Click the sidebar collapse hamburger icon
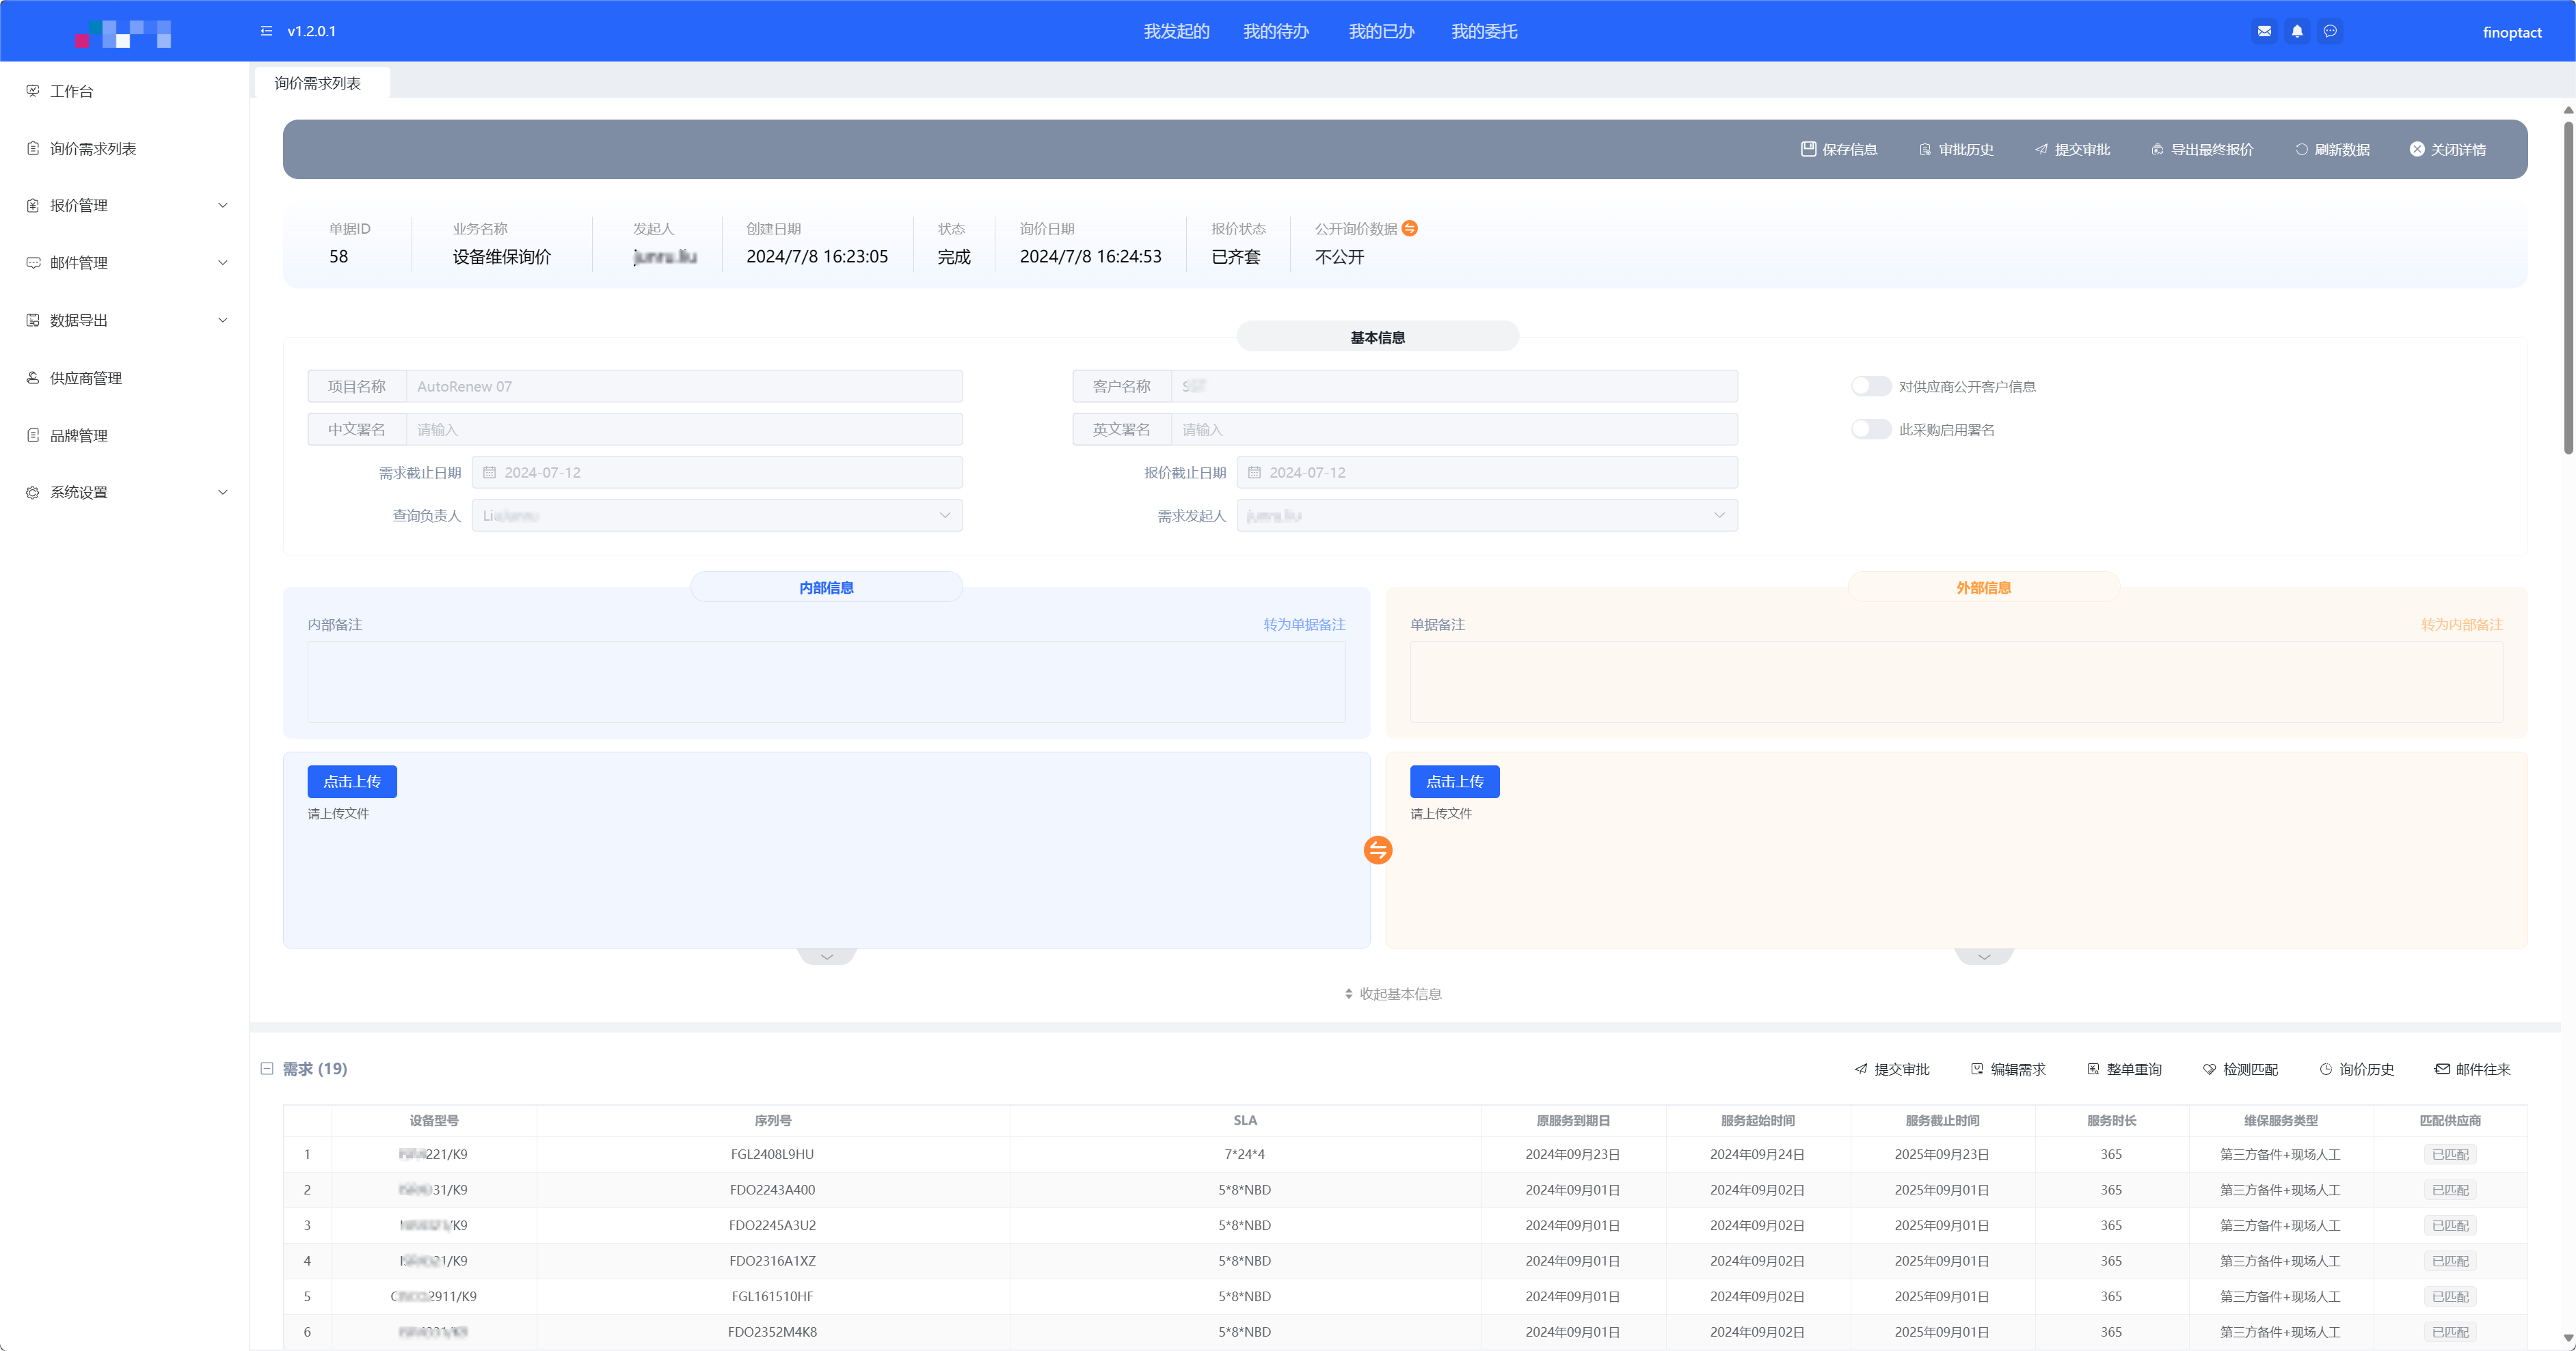The width and height of the screenshot is (2576, 1351). point(266,31)
